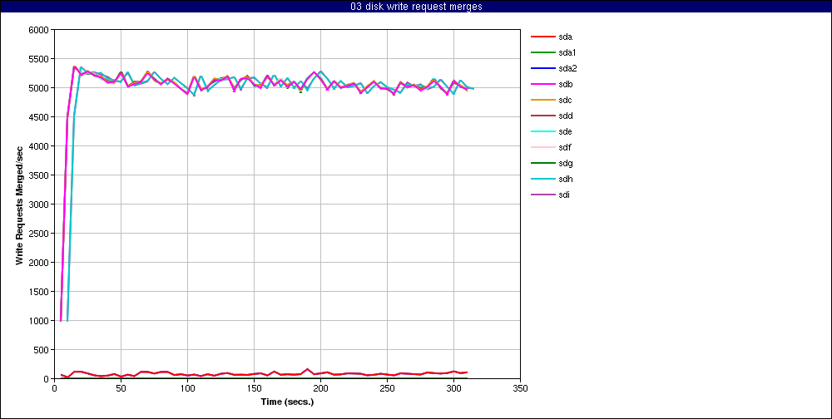Click the 350 x-axis tick label

tap(521, 388)
